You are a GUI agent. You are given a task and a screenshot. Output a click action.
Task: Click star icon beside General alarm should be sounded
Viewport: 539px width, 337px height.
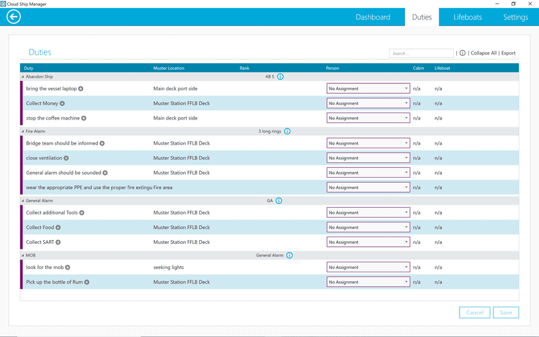tap(105, 173)
